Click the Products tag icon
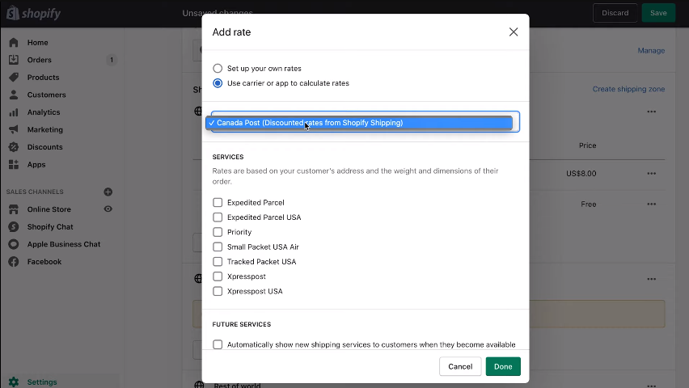Viewport: 689px width, 388px height. pos(14,78)
